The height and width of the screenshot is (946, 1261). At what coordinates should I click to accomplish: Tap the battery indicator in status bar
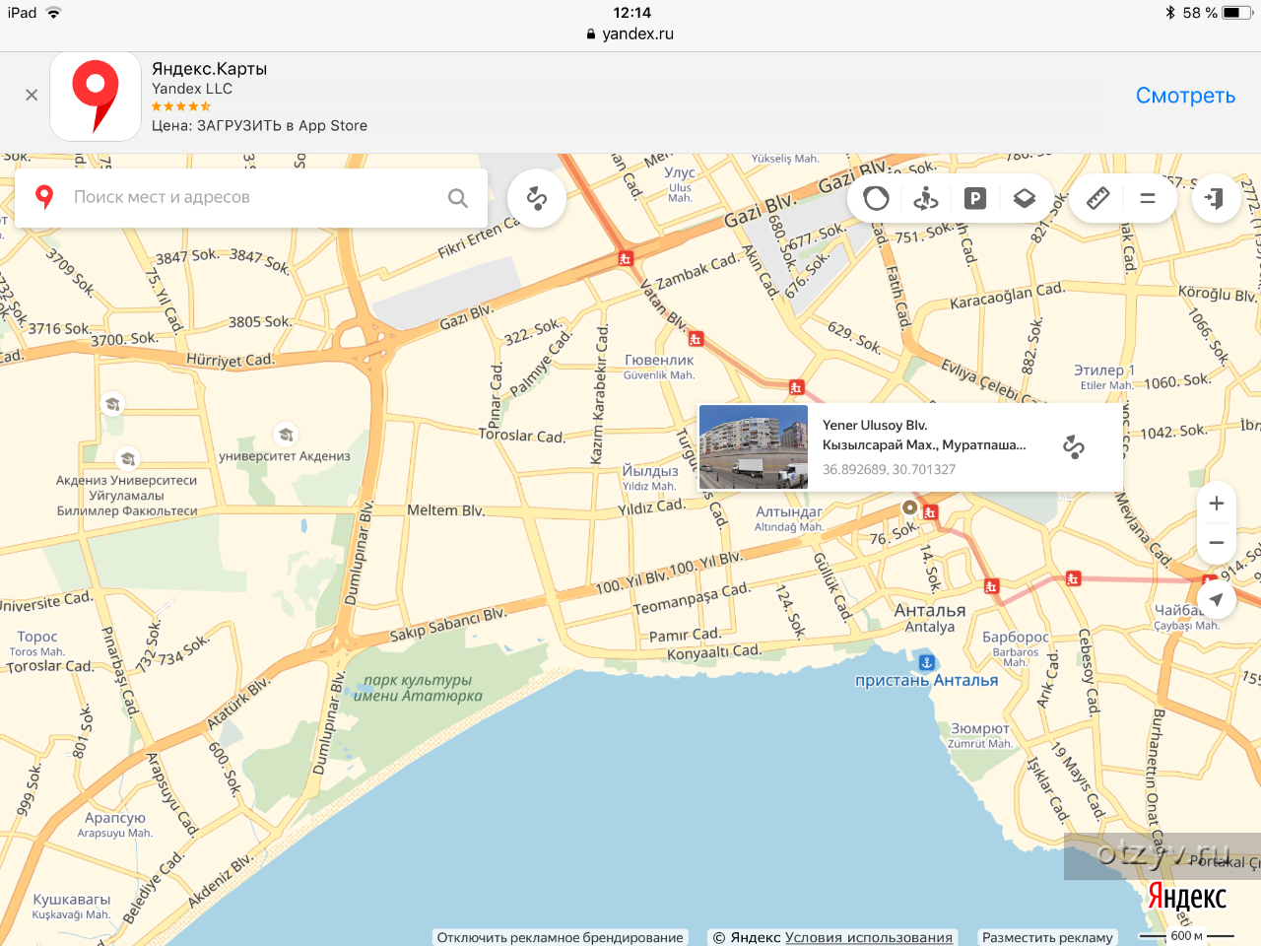tap(1237, 13)
